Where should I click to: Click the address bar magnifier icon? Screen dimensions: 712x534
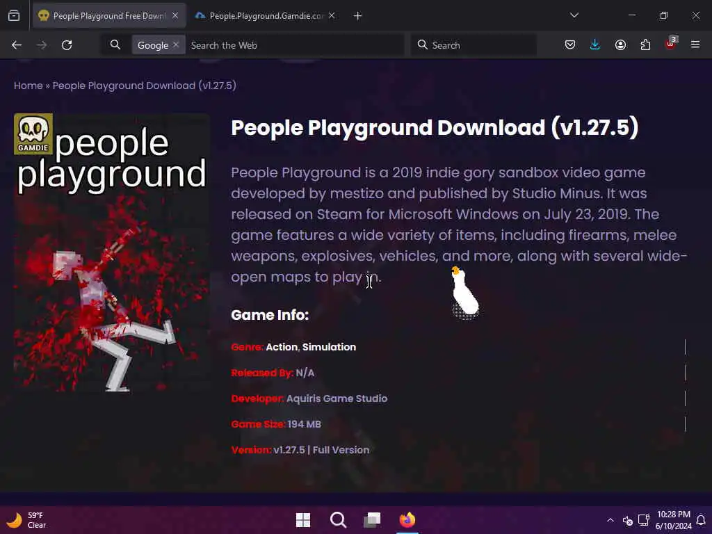pos(115,44)
